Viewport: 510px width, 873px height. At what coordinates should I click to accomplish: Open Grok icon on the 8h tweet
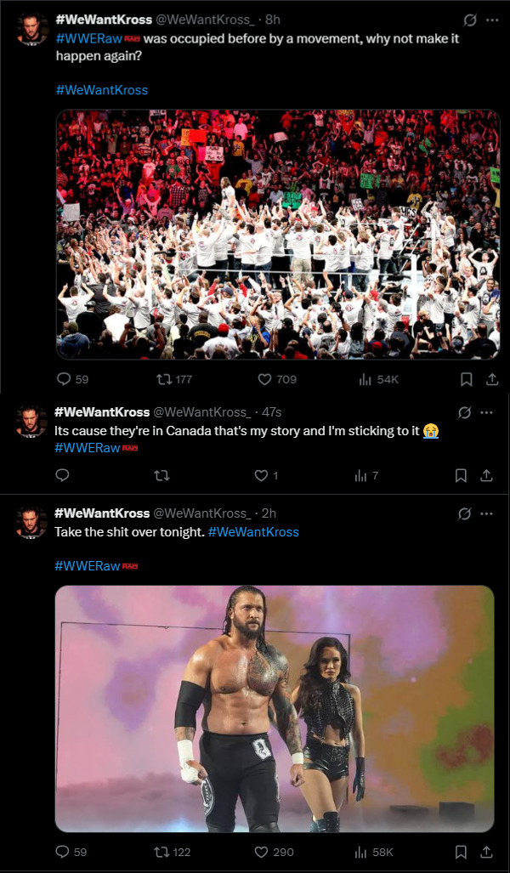[469, 19]
